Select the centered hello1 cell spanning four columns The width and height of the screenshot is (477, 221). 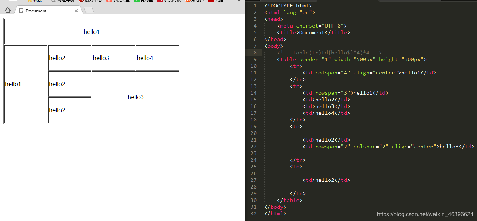coord(92,32)
